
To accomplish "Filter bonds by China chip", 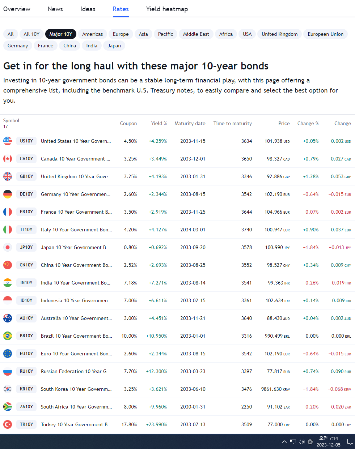I will pyautogui.click(x=70, y=46).
